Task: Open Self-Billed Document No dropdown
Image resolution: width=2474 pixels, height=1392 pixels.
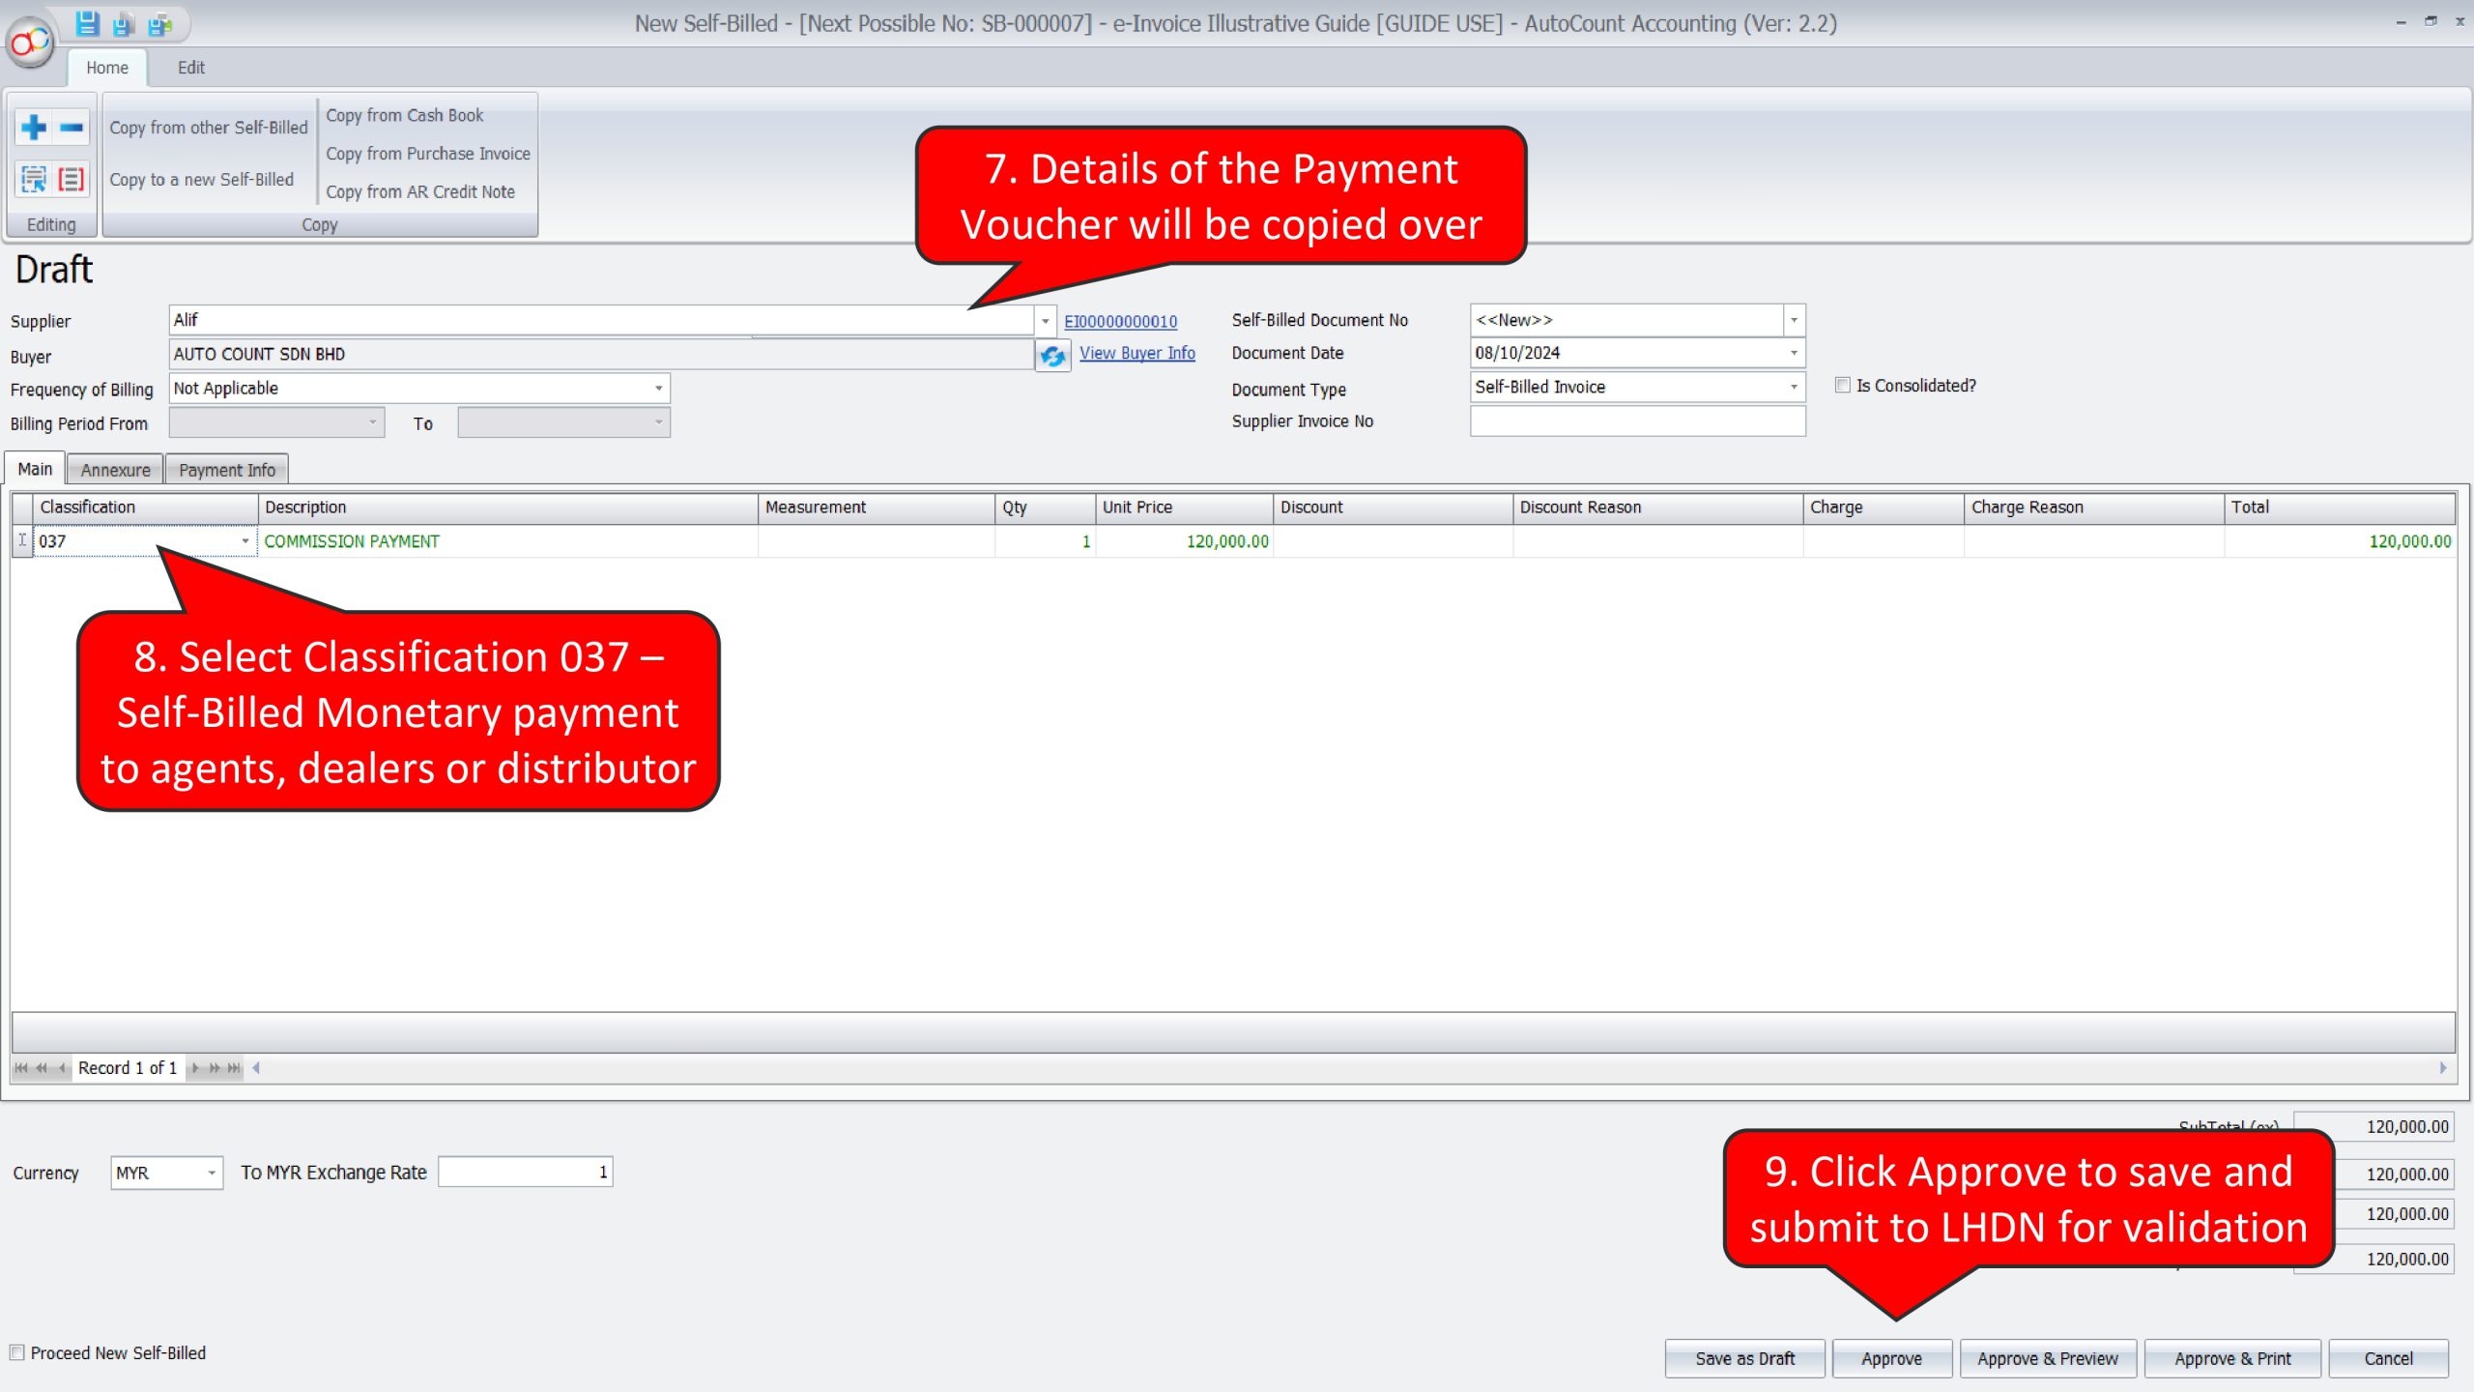Action: tap(1794, 319)
